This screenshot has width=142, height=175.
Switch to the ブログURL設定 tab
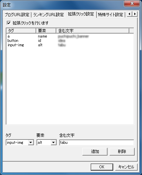17,15
